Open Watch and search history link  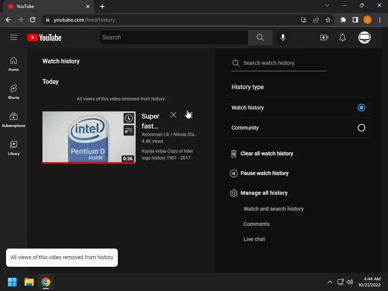coord(274,209)
